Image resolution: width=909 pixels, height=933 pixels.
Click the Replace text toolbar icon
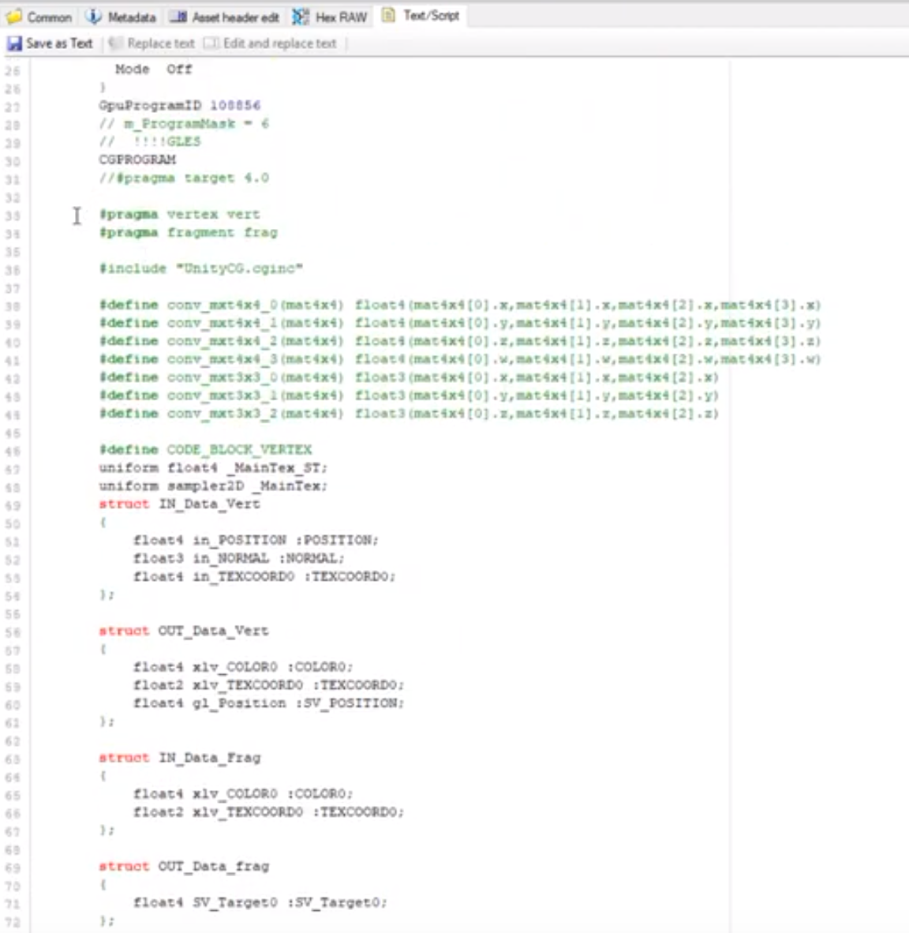(x=113, y=43)
